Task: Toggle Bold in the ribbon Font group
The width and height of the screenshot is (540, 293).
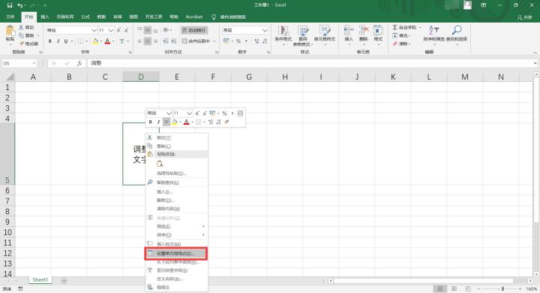Action: pyautogui.click(x=50, y=41)
